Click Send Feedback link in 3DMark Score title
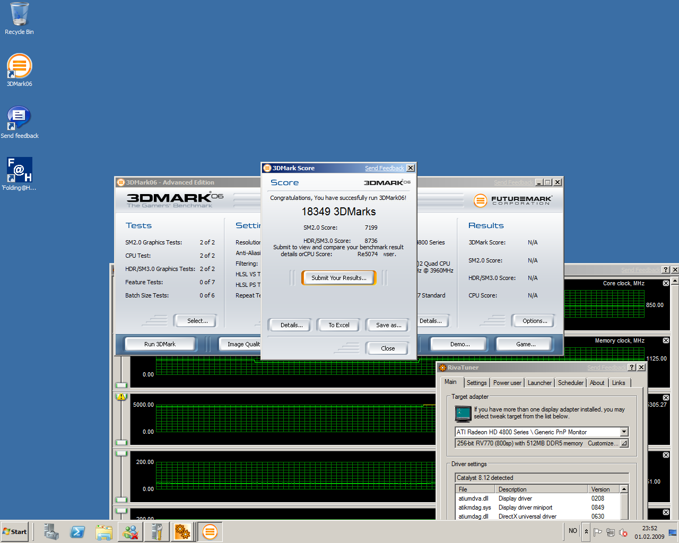679x543 pixels. [385, 168]
